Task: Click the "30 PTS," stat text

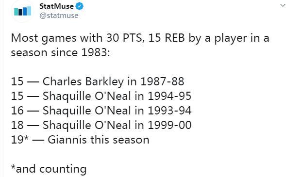Action: point(125,38)
